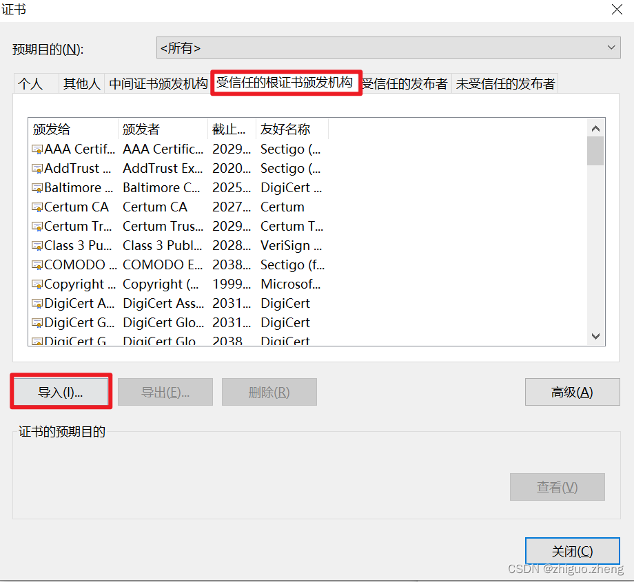
Task: Click friendly name Microsof...
Action: (x=291, y=284)
